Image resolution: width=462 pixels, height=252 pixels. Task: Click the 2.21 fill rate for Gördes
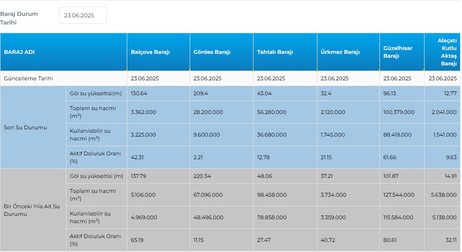pos(198,157)
